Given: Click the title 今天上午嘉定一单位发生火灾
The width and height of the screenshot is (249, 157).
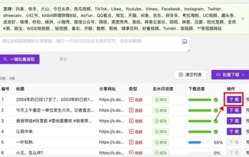Looking at the screenshot, I should (55, 110).
